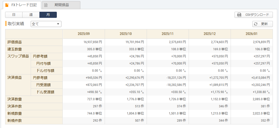The image size is (279, 128).
Task: Click the refresh arrows icon
Action: pos(256,24)
